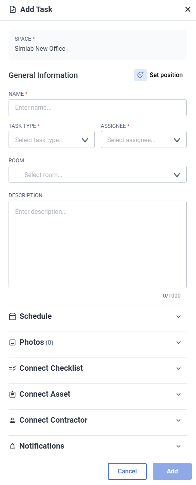Screen dimensions: 196x485
Task: Click into the Description text area
Action: coord(97,244)
